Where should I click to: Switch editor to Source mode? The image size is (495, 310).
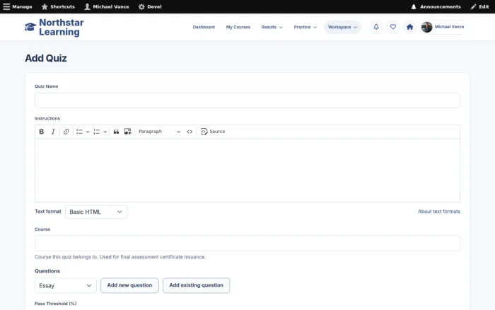coord(213,132)
